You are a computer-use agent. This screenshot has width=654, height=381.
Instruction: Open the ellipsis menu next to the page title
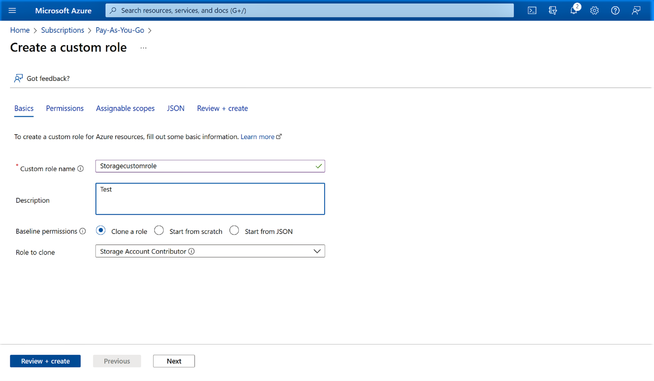[x=143, y=48]
